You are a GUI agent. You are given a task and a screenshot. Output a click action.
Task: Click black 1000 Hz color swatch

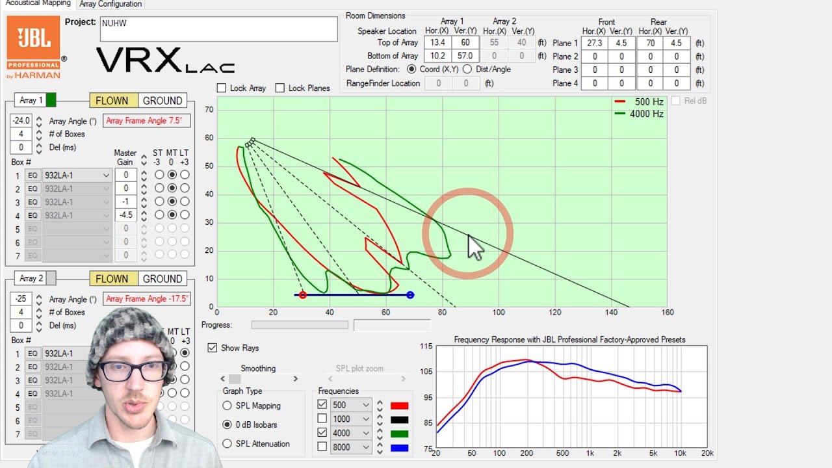(399, 420)
